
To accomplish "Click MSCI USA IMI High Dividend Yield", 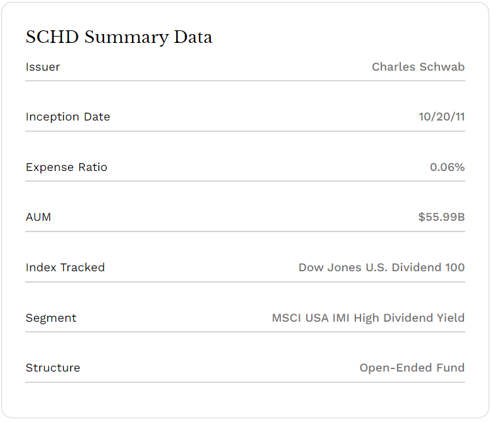I will (x=368, y=318).
